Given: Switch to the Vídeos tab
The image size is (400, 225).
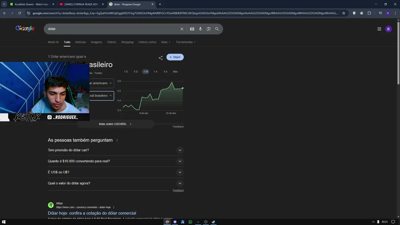Looking at the screenshot, I should [111, 42].
